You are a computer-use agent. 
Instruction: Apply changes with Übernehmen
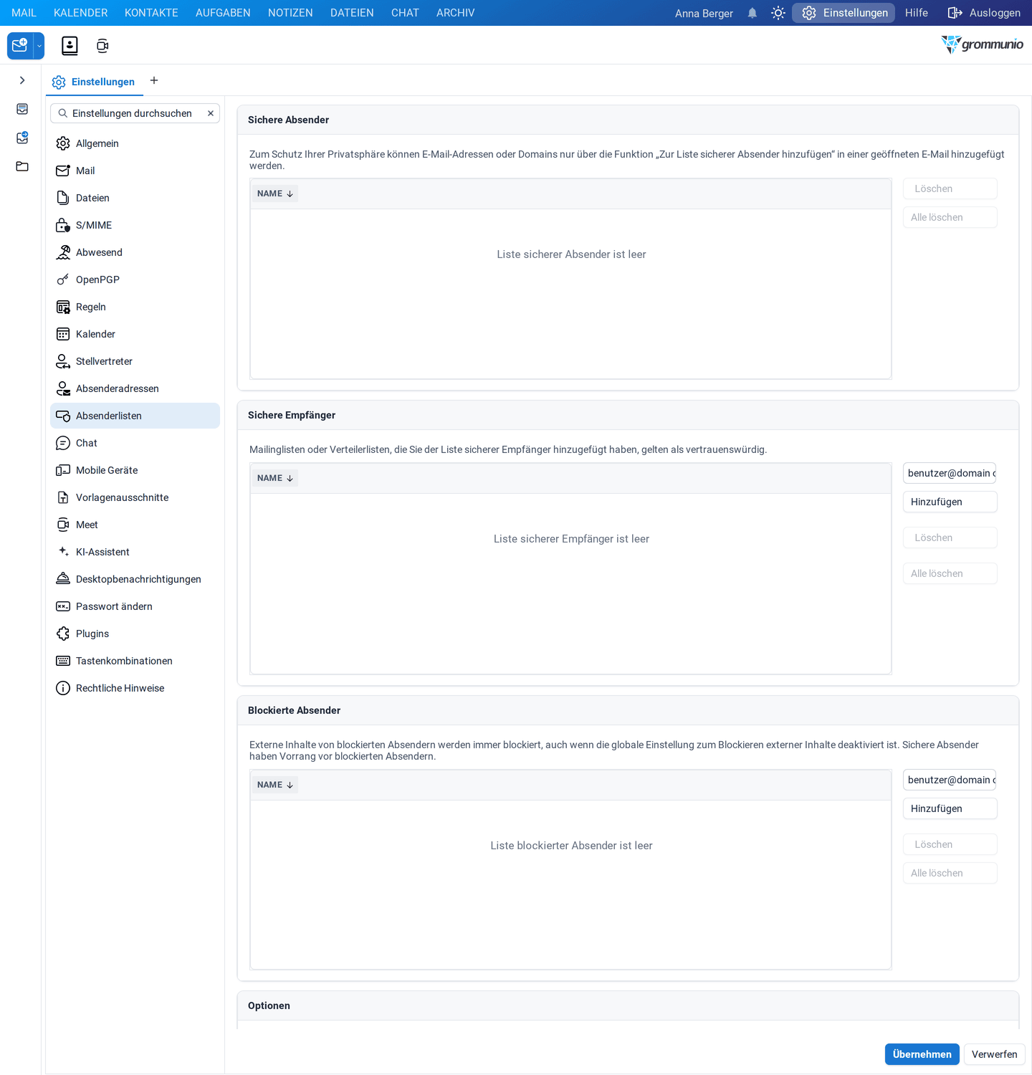click(x=922, y=1054)
